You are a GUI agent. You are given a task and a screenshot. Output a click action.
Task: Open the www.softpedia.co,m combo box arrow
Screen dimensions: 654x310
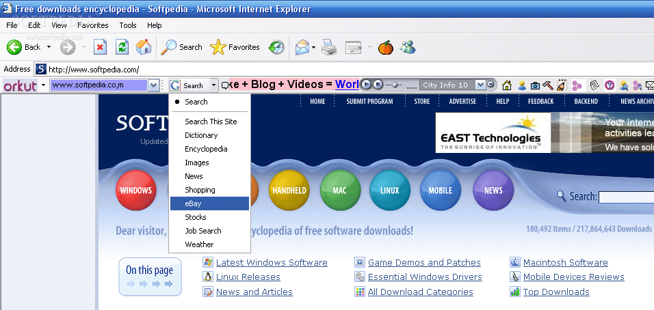point(153,85)
